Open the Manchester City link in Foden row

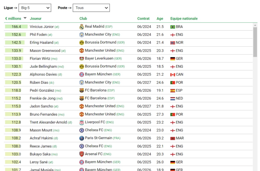pyautogui.click(x=98, y=35)
